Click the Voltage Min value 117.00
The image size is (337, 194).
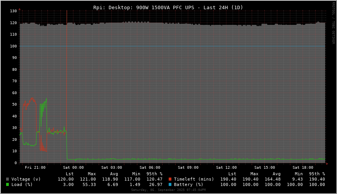132,179
